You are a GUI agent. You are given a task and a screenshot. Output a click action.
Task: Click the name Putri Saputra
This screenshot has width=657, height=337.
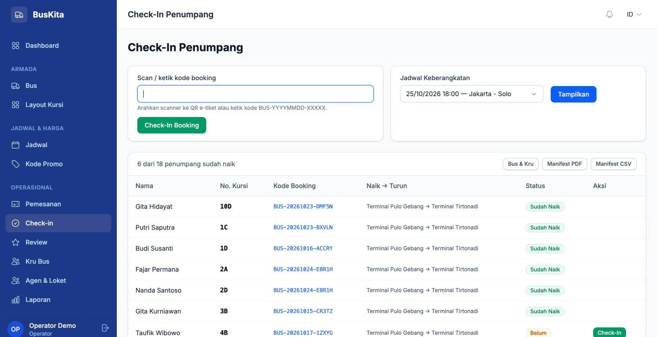pyautogui.click(x=155, y=227)
